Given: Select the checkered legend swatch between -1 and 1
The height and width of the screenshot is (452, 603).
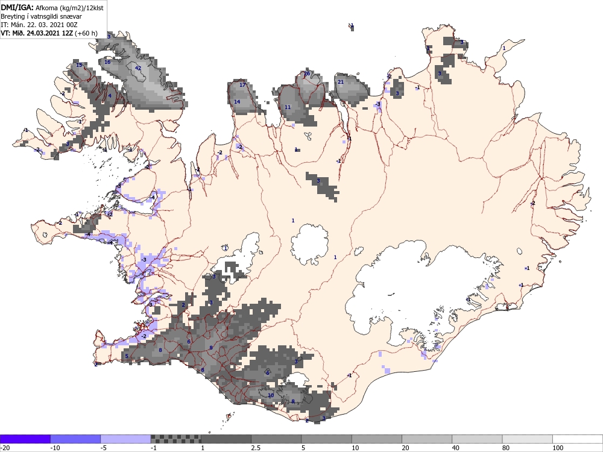Looking at the screenshot, I should [175, 439].
